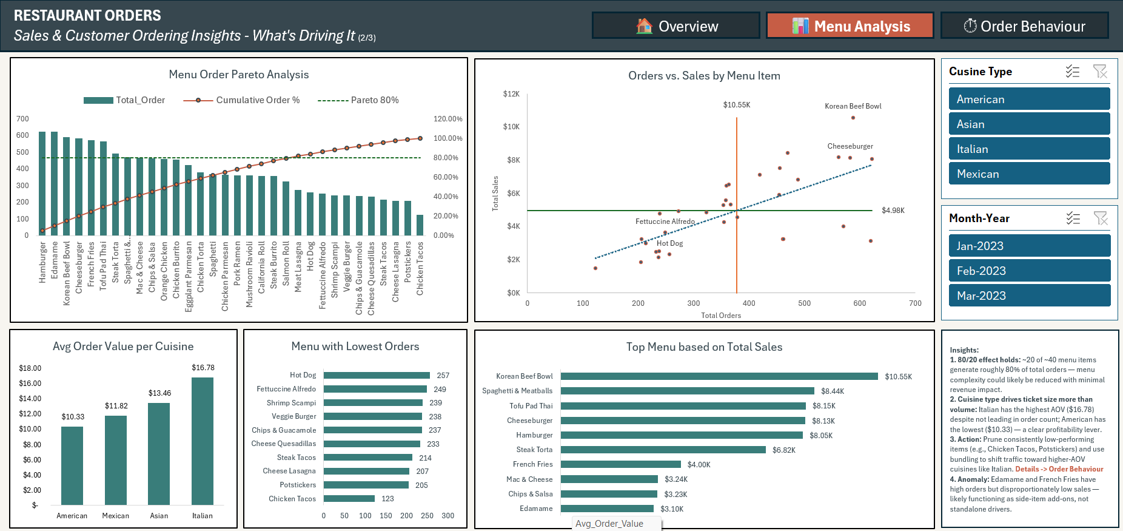Click the $10.55K average line label

coord(737,105)
